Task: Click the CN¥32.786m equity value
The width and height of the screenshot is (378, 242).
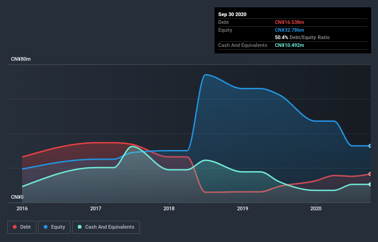Action: tap(290, 30)
